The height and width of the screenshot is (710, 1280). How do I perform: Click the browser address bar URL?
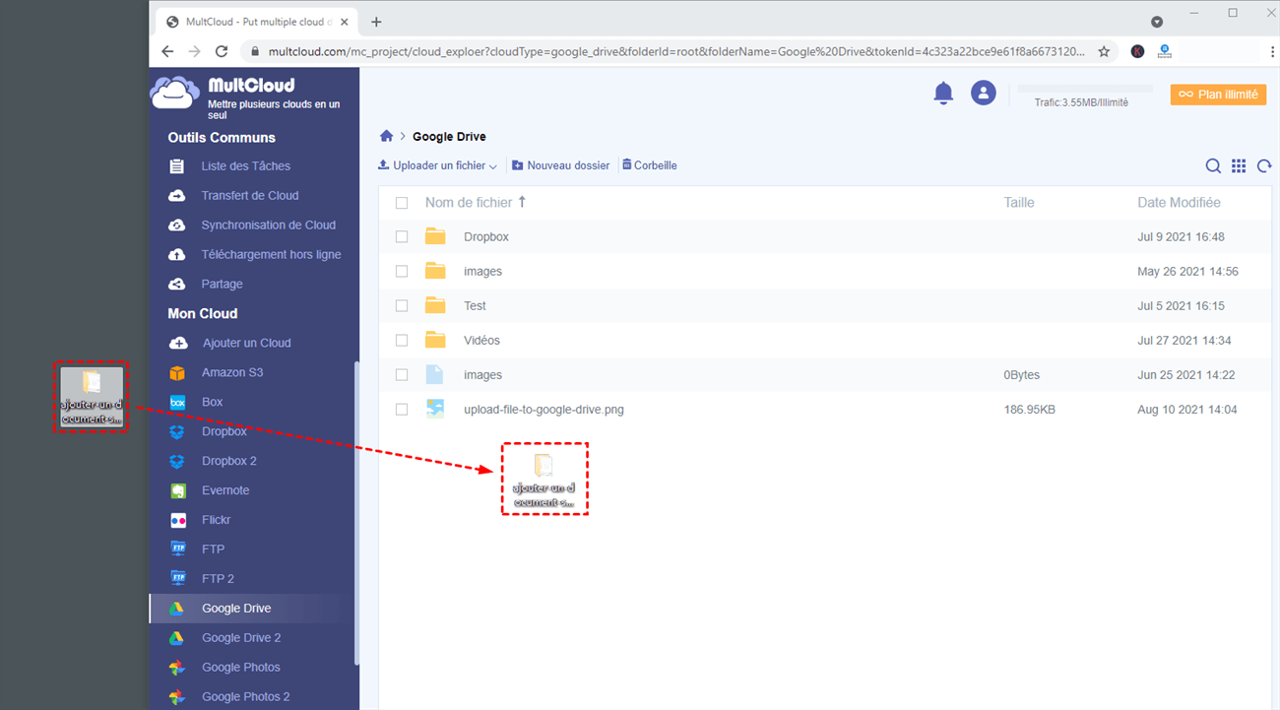pos(676,51)
